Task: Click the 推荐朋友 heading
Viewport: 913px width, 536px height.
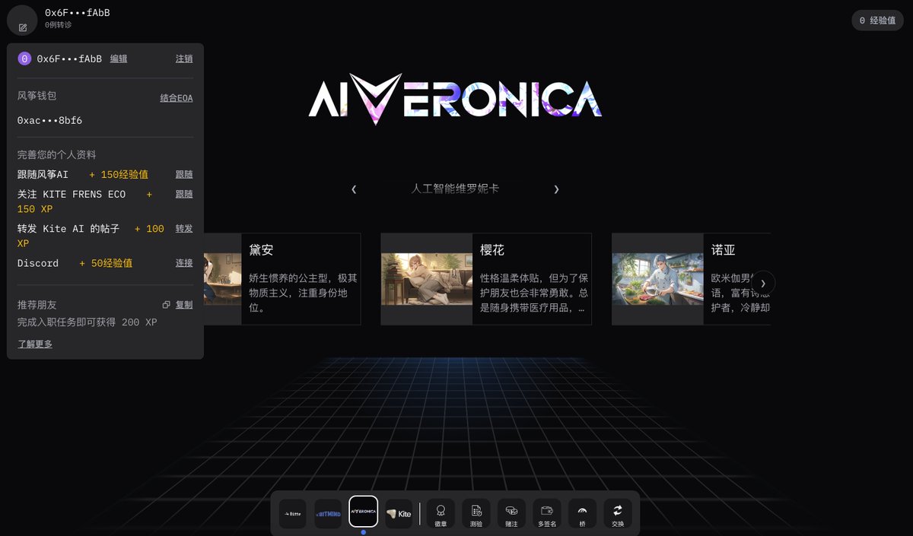Action: (37, 304)
